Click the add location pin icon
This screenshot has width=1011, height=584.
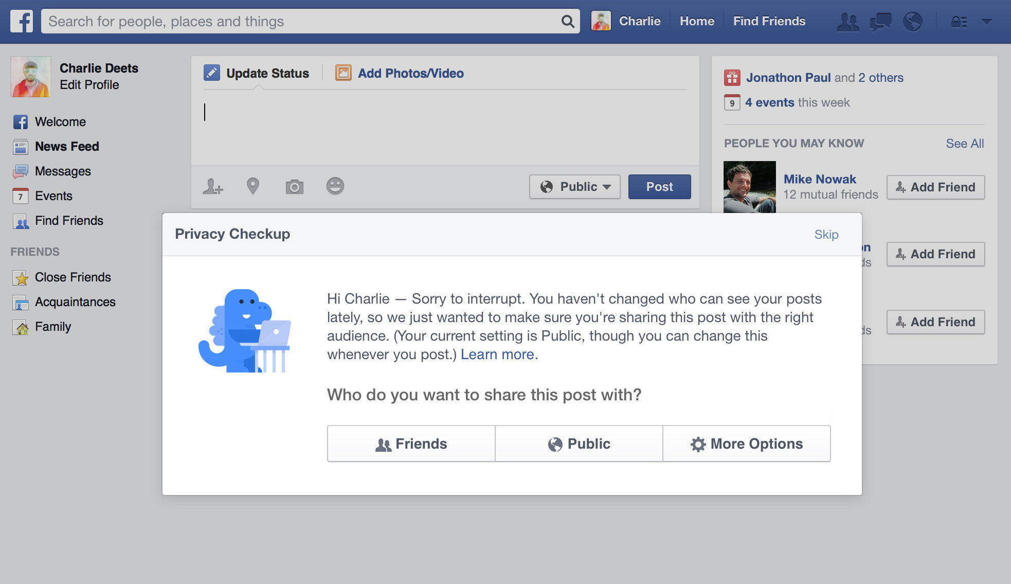click(x=252, y=186)
